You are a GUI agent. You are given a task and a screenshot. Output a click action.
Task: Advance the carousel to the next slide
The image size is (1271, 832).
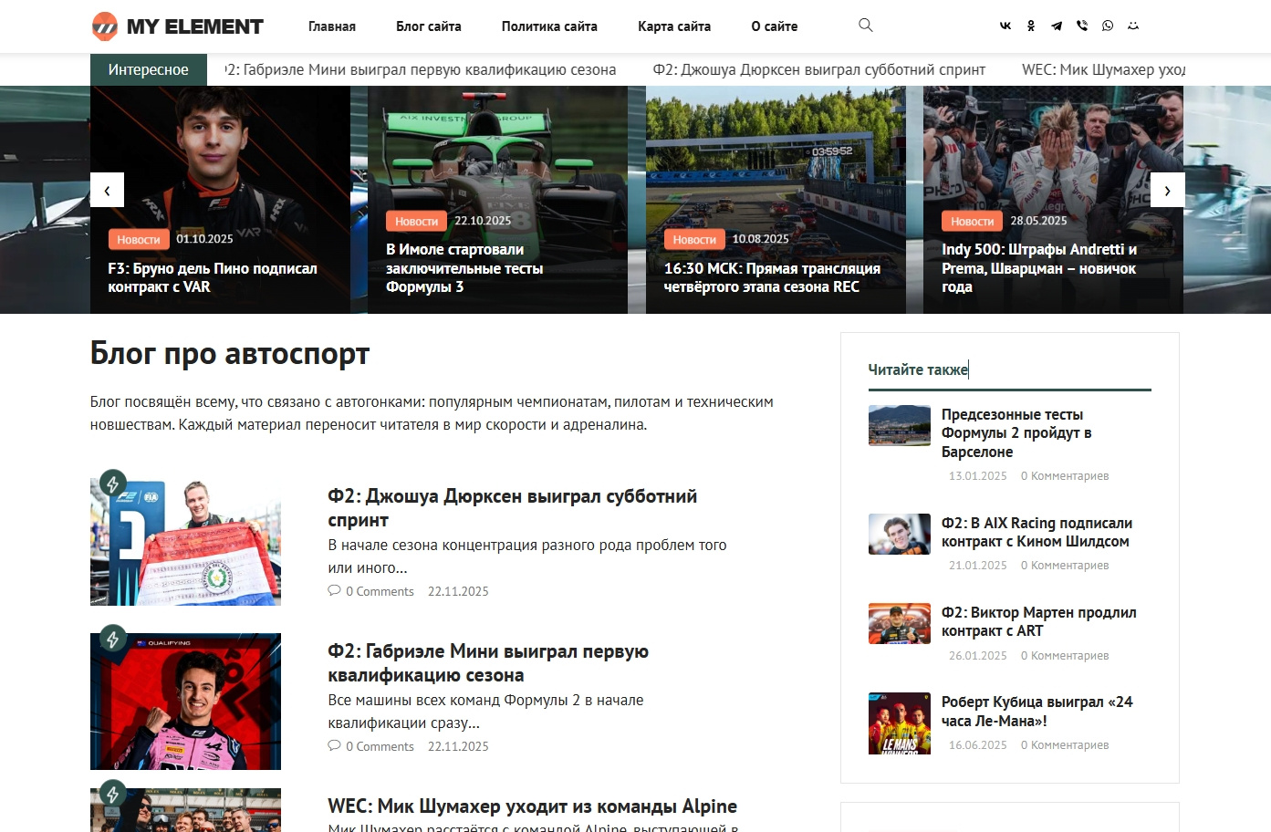tap(1167, 190)
